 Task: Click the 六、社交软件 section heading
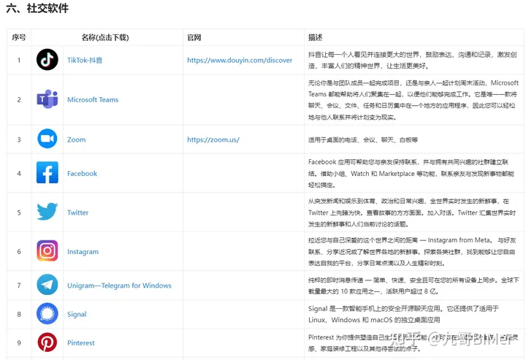[x=37, y=8]
